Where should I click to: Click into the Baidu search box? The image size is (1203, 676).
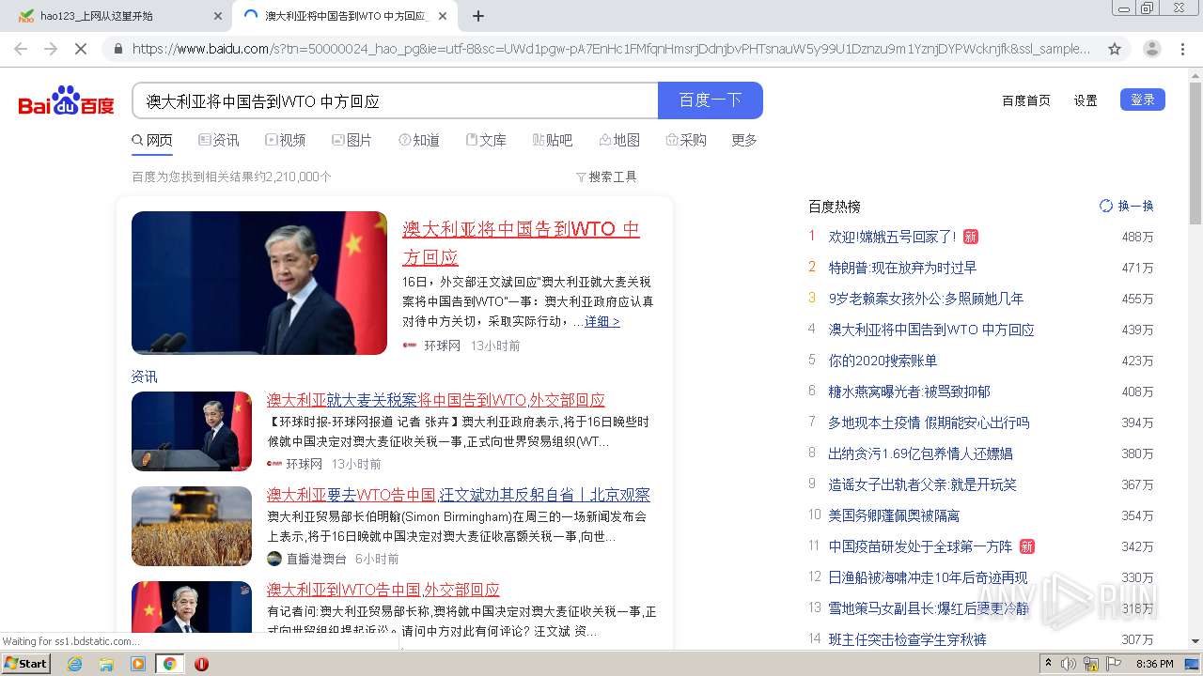pos(395,100)
